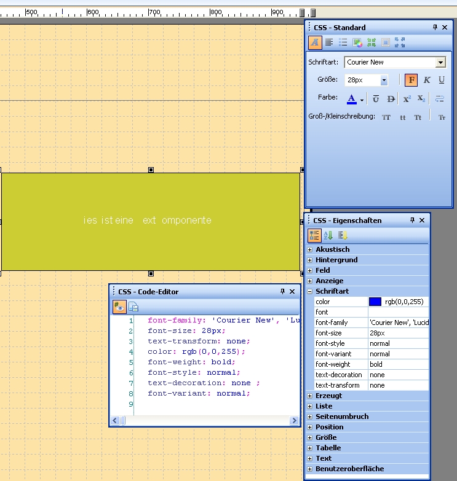Open the Schriftart font family dropdown
Screen dimensions: 457x481
click(x=440, y=62)
